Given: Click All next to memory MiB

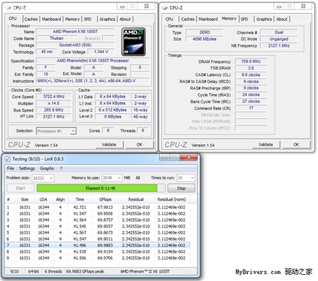Looking at the screenshot, I should [138, 178].
